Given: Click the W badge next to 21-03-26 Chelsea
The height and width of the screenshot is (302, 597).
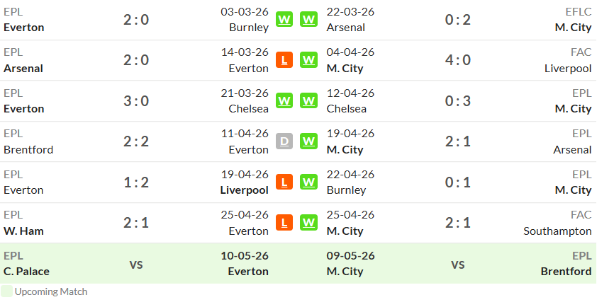Looking at the screenshot, I should (x=284, y=100).
